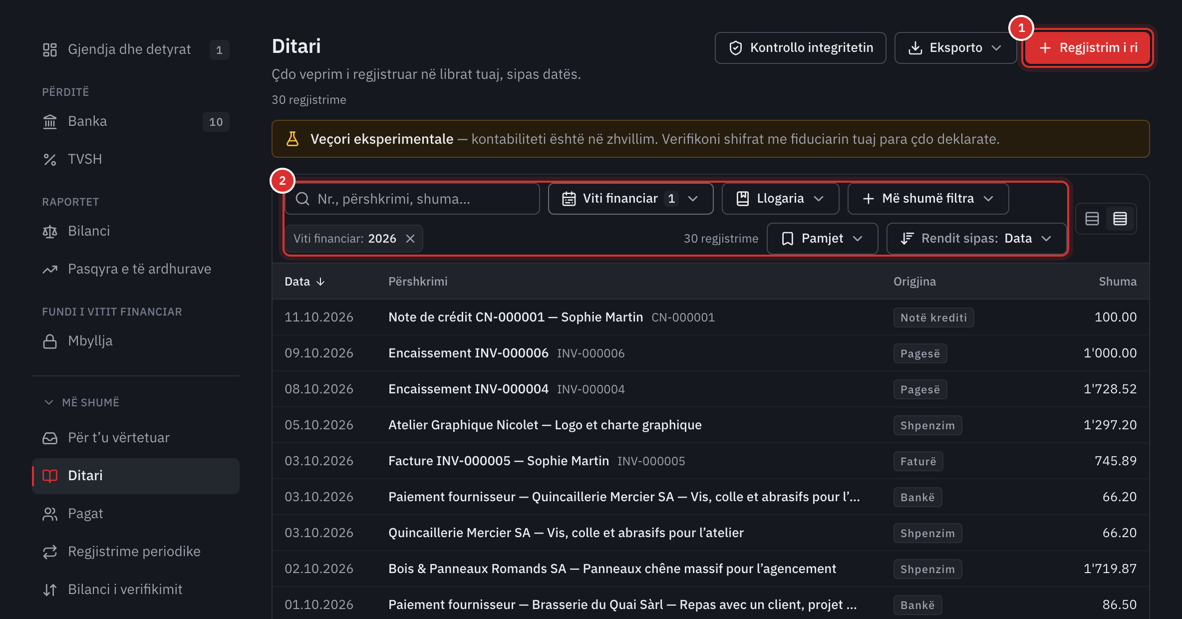Click the Shuma column header
Image resolution: width=1182 pixels, height=619 pixels.
click(1118, 282)
